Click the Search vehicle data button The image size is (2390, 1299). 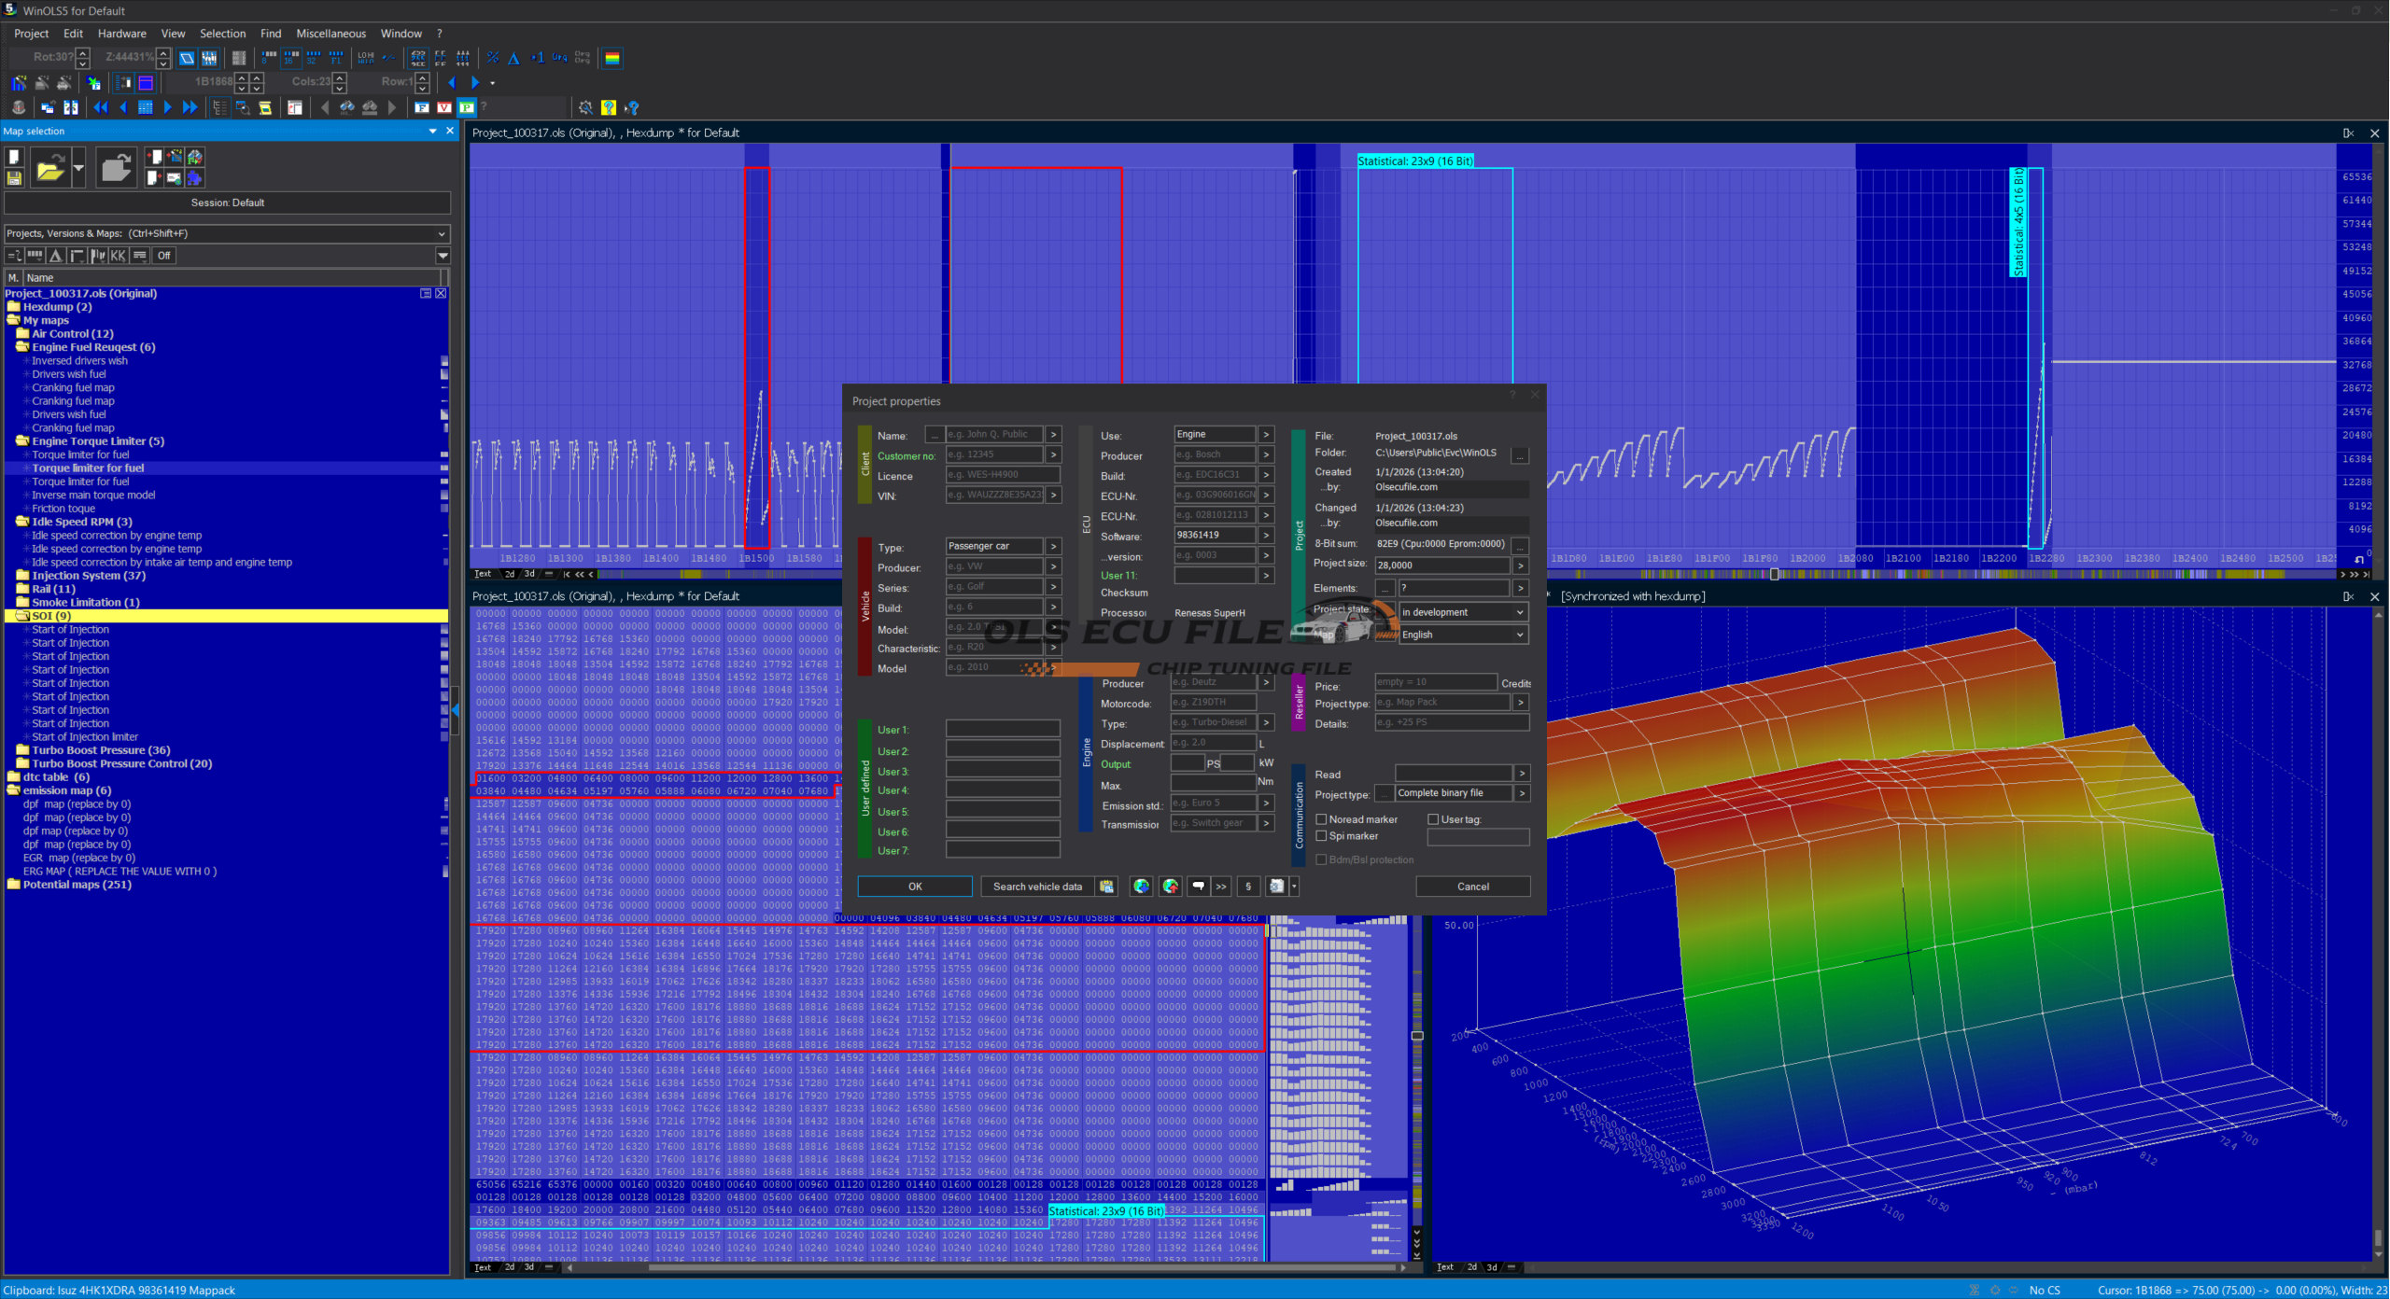coord(1037,887)
